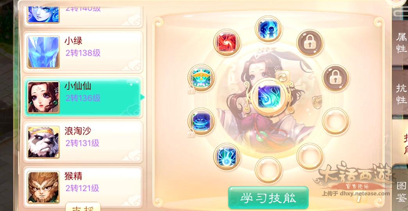
Task: Select the red swirl skill icon
Action: [227, 42]
